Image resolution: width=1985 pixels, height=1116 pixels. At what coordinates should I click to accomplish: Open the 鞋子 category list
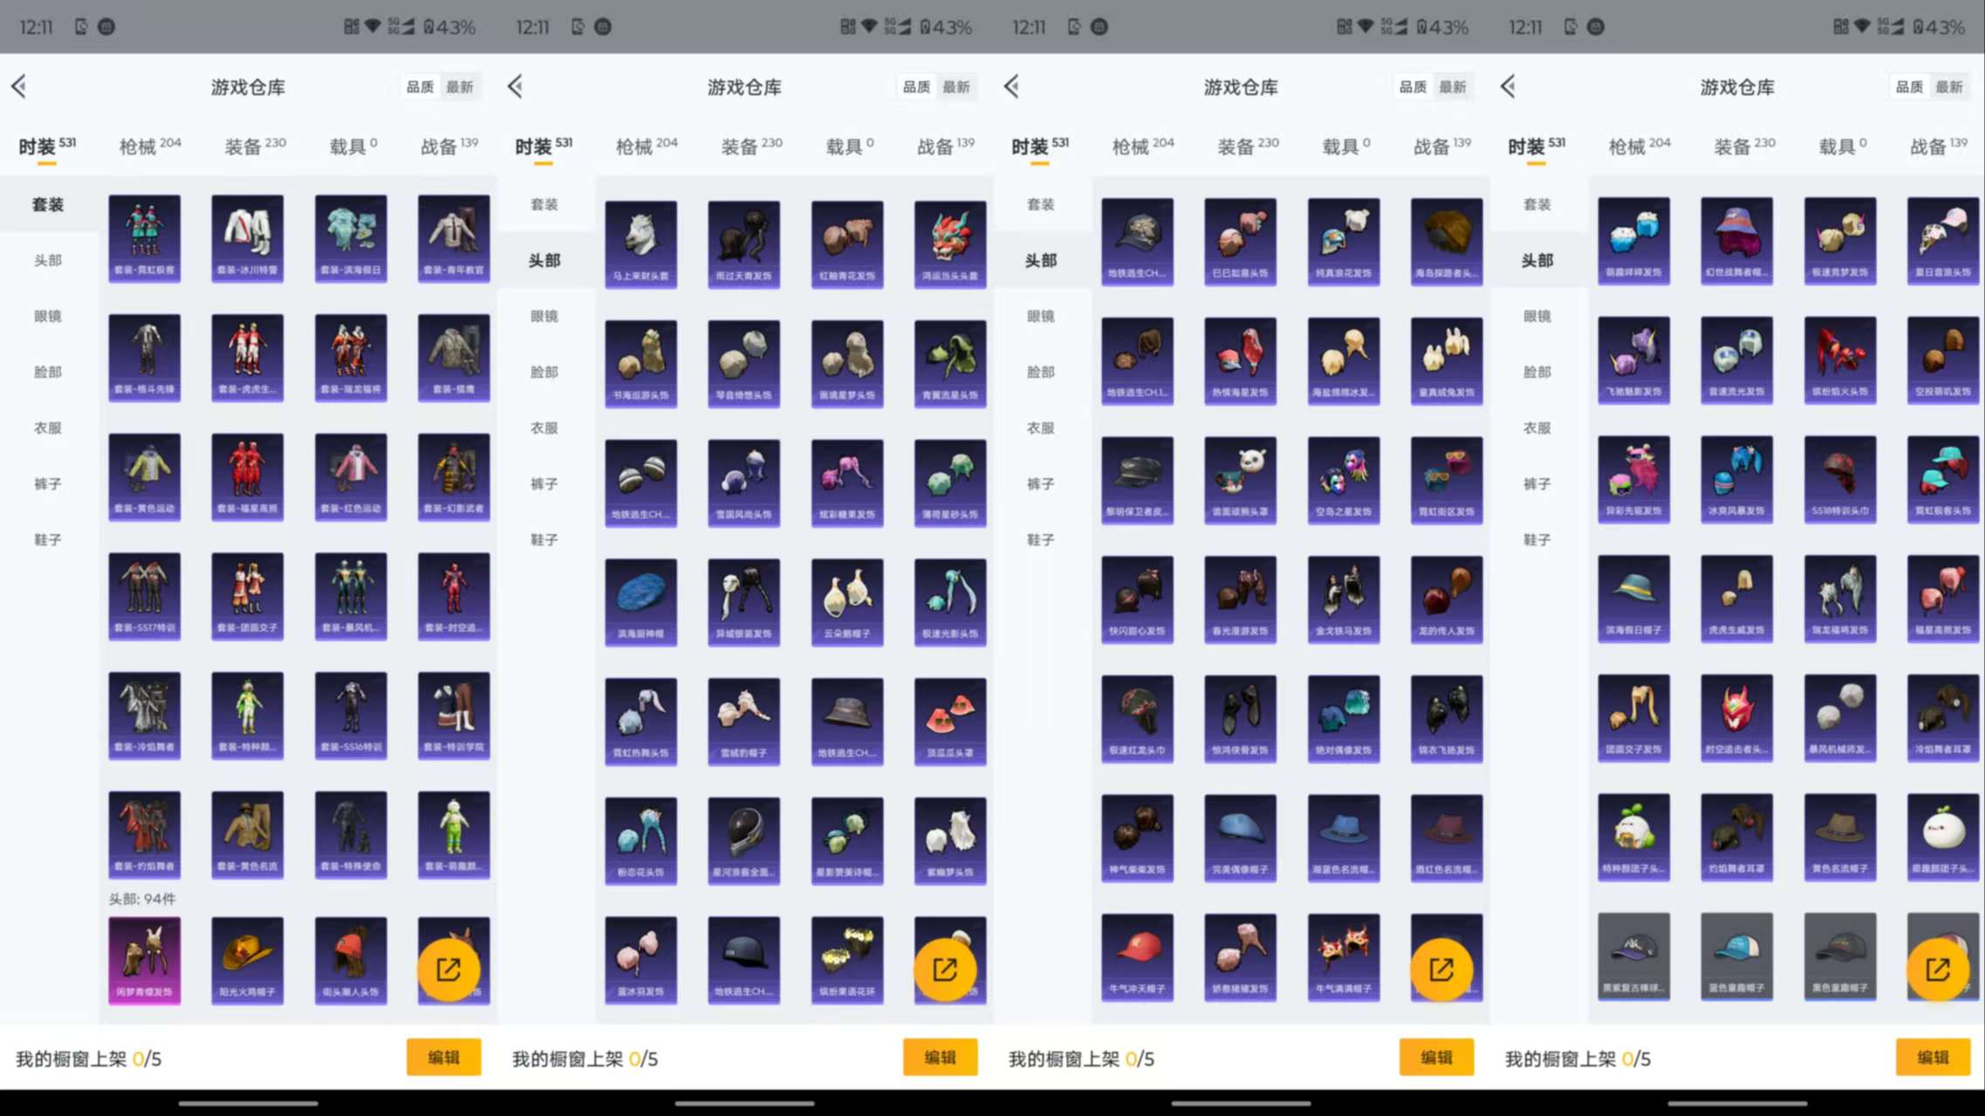pyautogui.click(x=48, y=538)
